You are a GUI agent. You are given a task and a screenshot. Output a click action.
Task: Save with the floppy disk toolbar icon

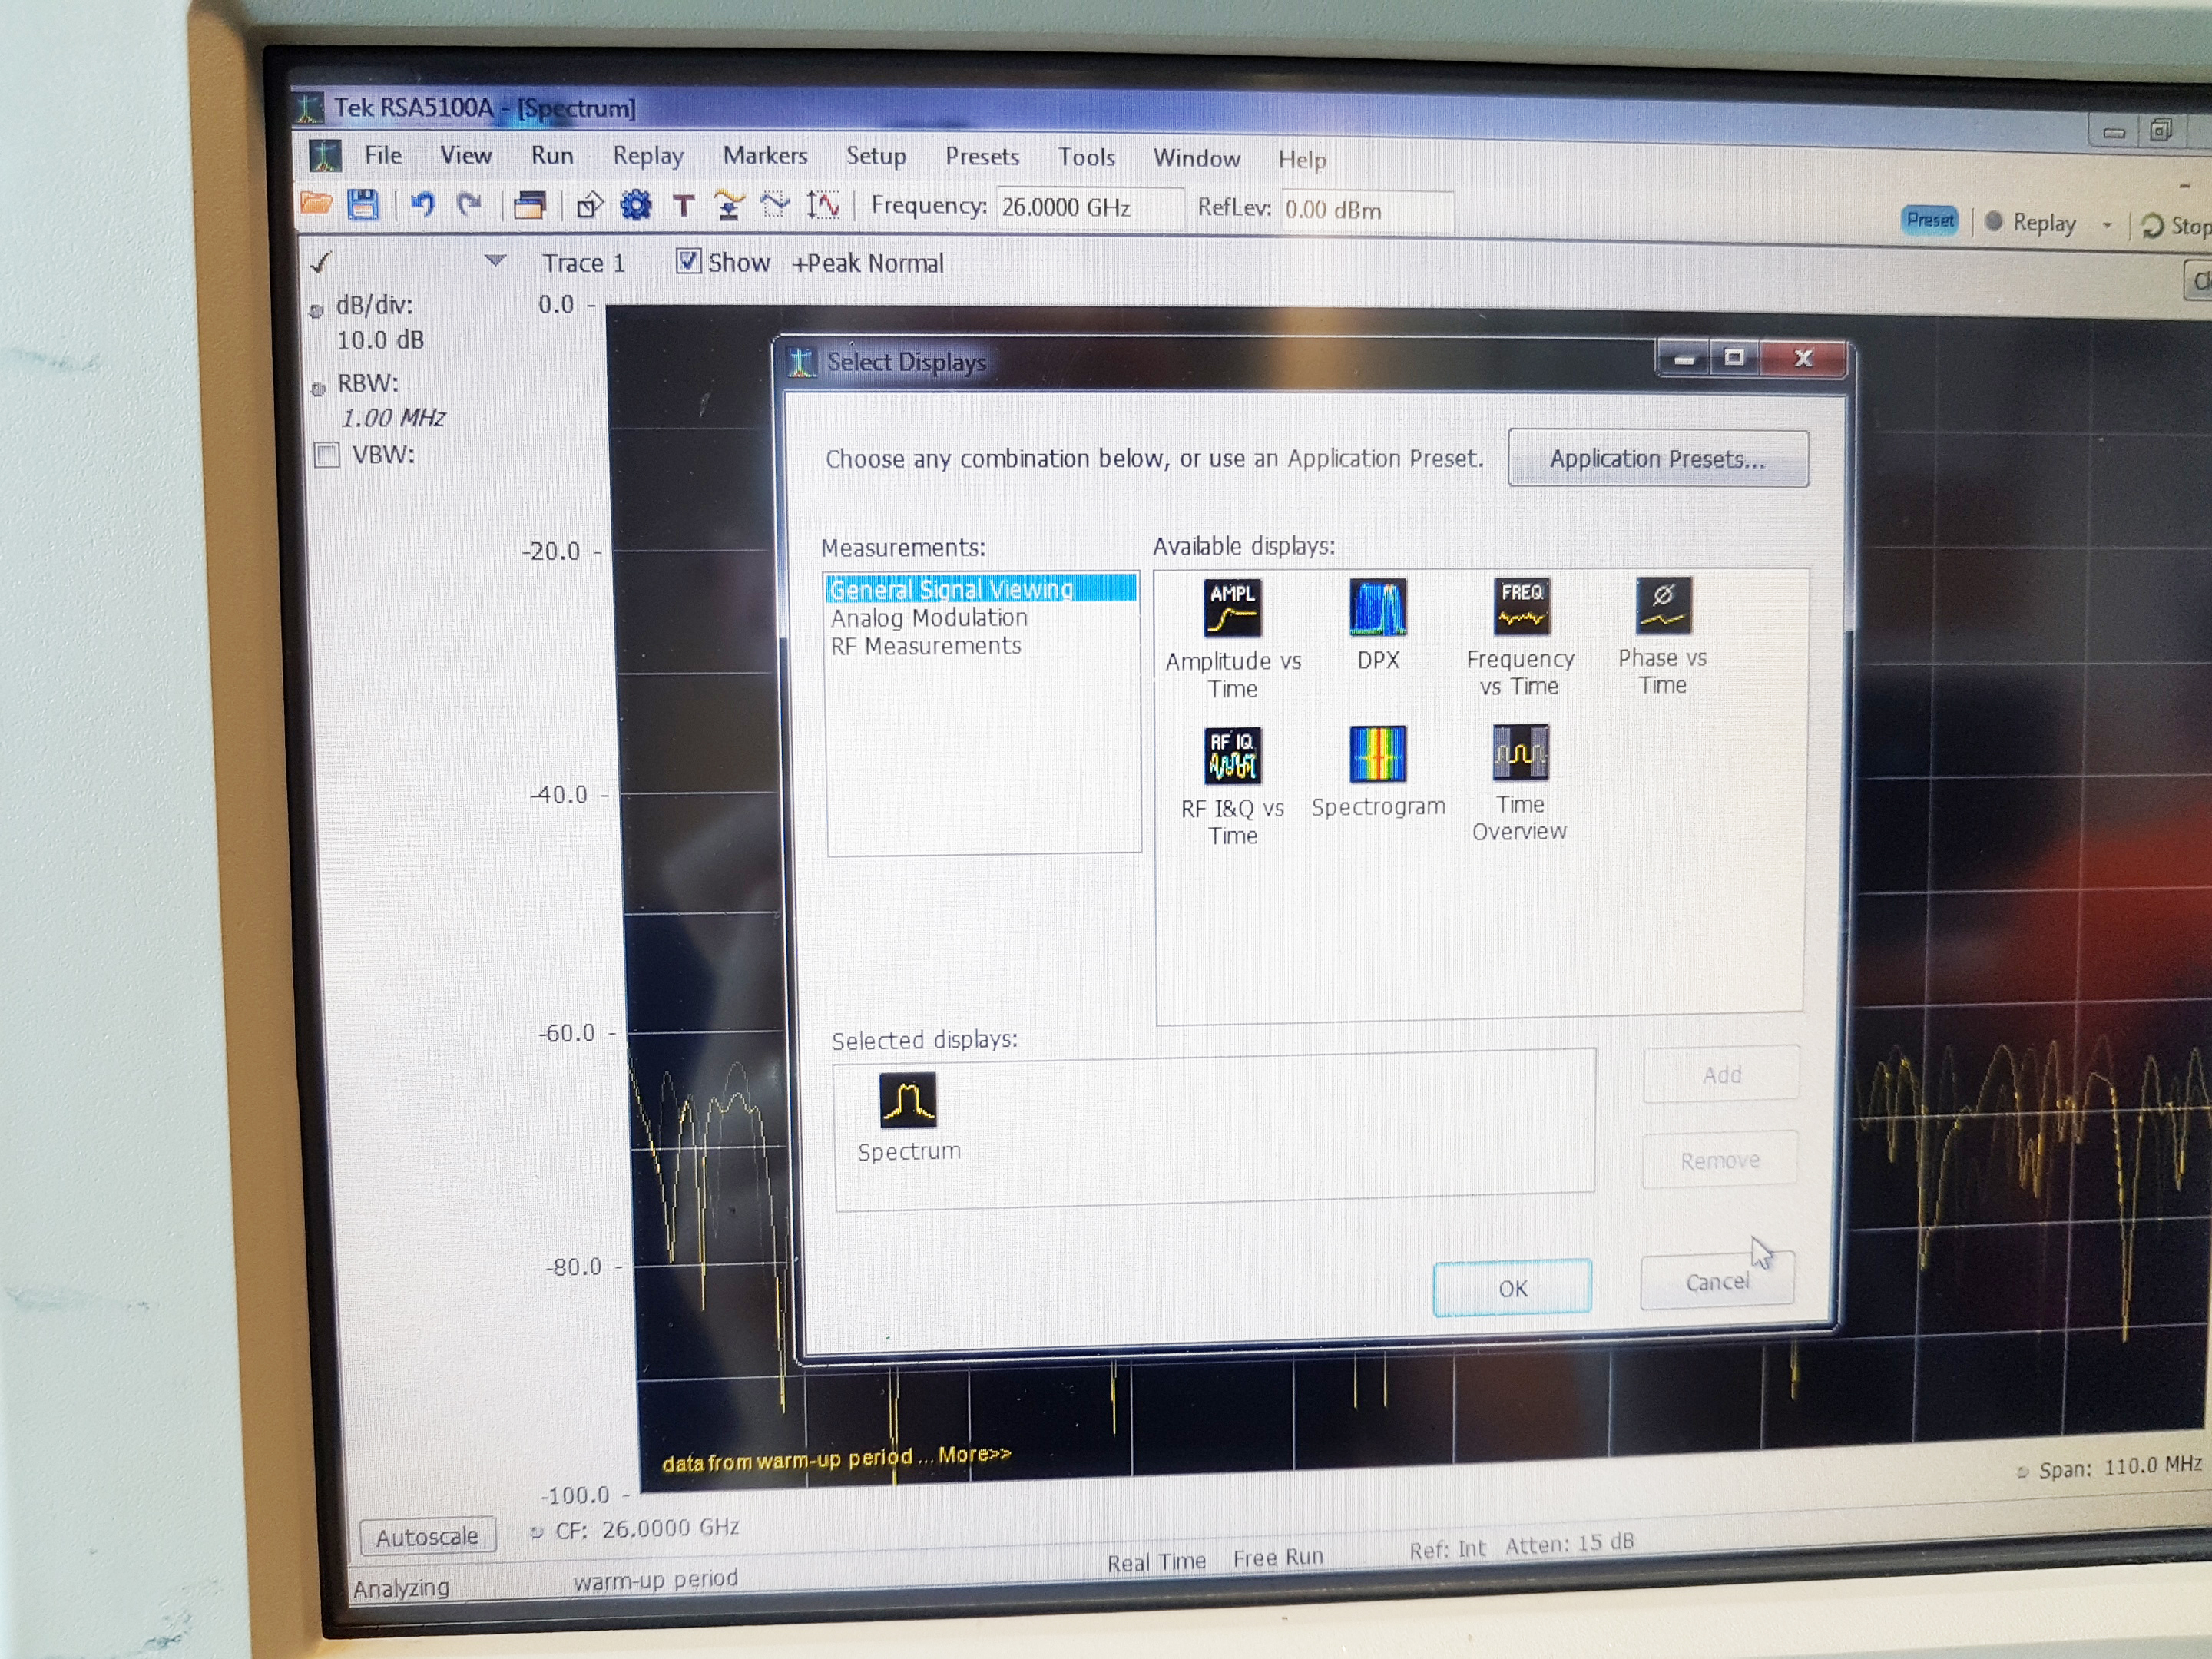[x=363, y=204]
